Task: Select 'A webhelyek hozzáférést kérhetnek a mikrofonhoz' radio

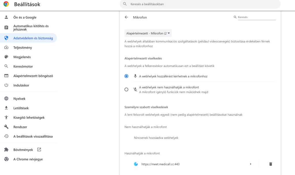Action: [x=126, y=76]
